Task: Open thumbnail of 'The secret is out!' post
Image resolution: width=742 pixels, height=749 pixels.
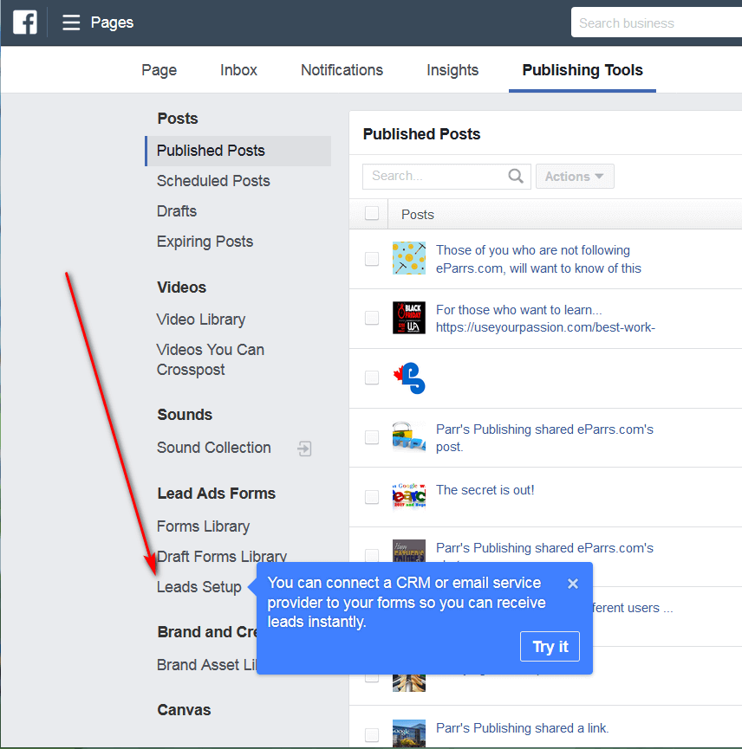Action: click(x=409, y=496)
